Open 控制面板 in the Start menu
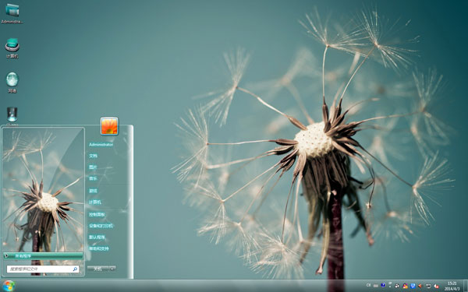468x292 pixels. coord(97,214)
